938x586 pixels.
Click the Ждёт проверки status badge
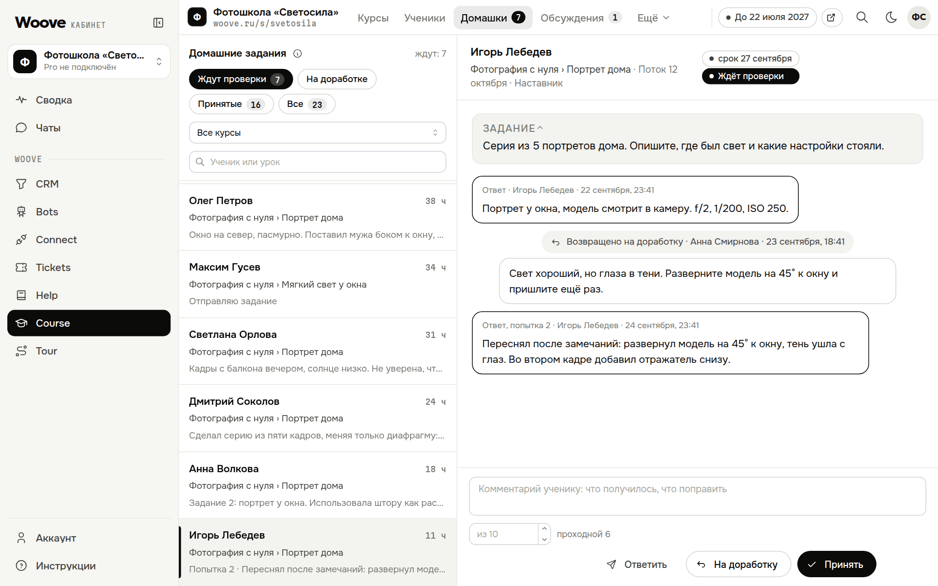pos(750,76)
